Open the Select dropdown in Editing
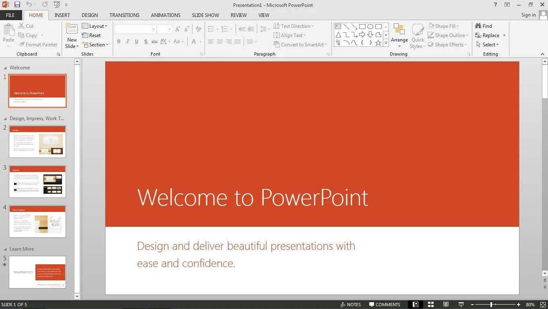 click(x=488, y=45)
